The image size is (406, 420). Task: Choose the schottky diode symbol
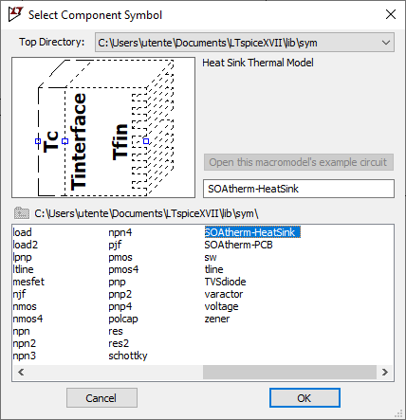click(x=128, y=356)
